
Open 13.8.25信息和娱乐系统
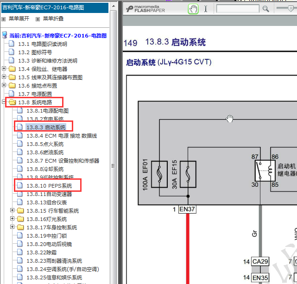click(x=54, y=278)
